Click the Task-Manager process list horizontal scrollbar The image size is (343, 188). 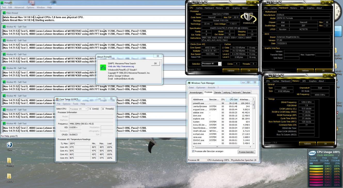221,147
